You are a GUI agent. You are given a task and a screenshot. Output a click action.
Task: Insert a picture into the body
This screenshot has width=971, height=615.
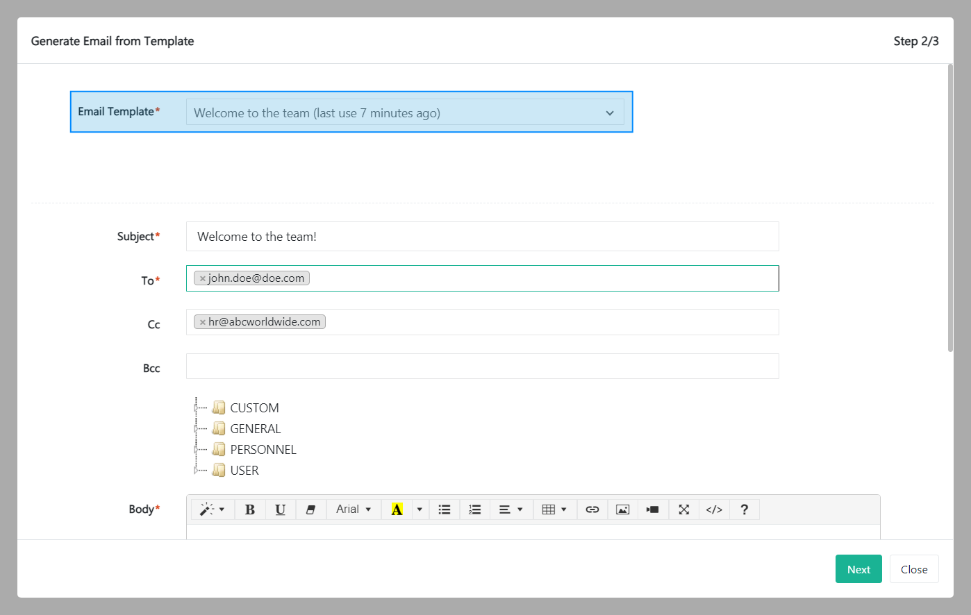coord(623,509)
